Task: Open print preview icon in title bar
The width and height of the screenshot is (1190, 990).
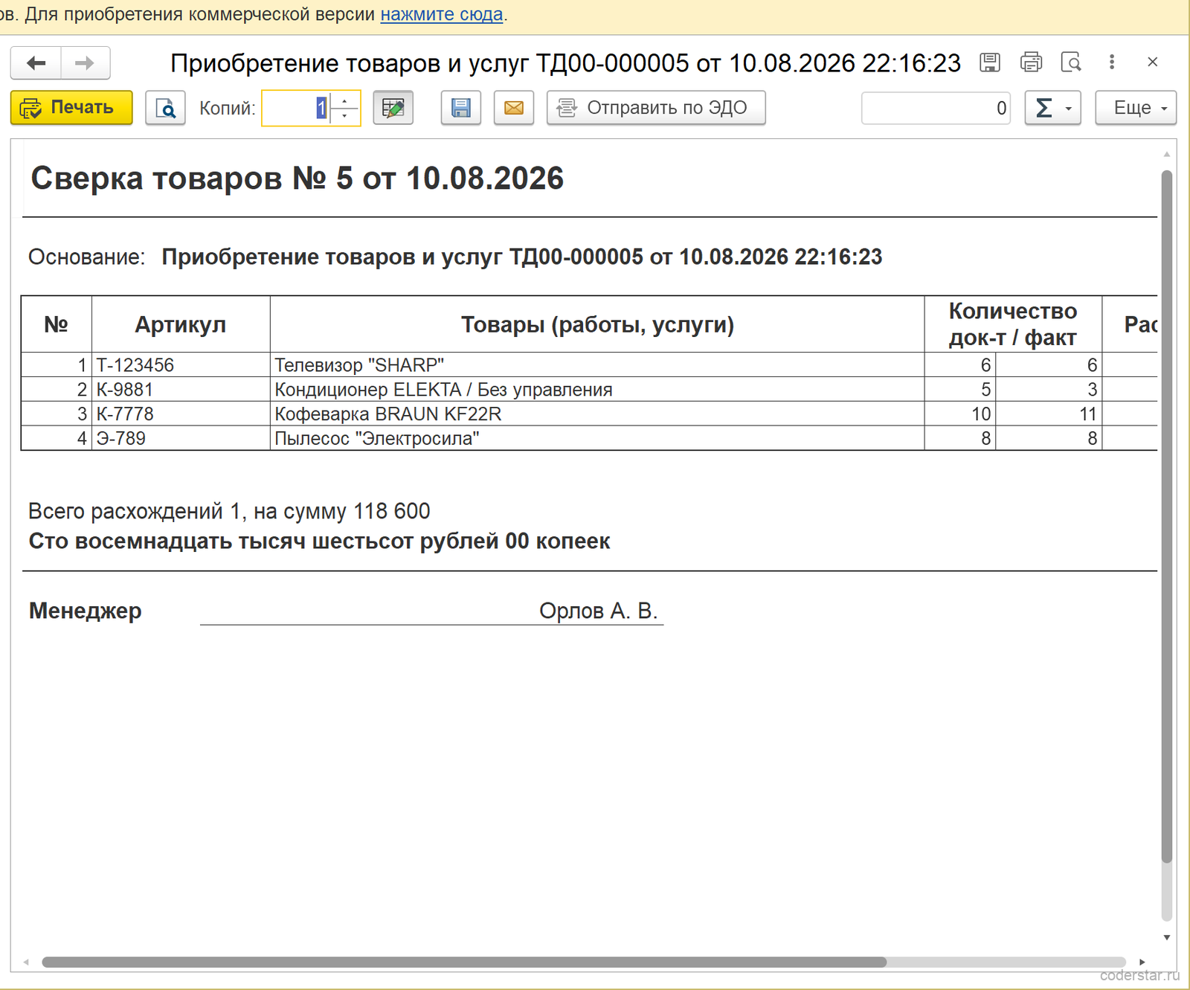Action: point(1071,62)
